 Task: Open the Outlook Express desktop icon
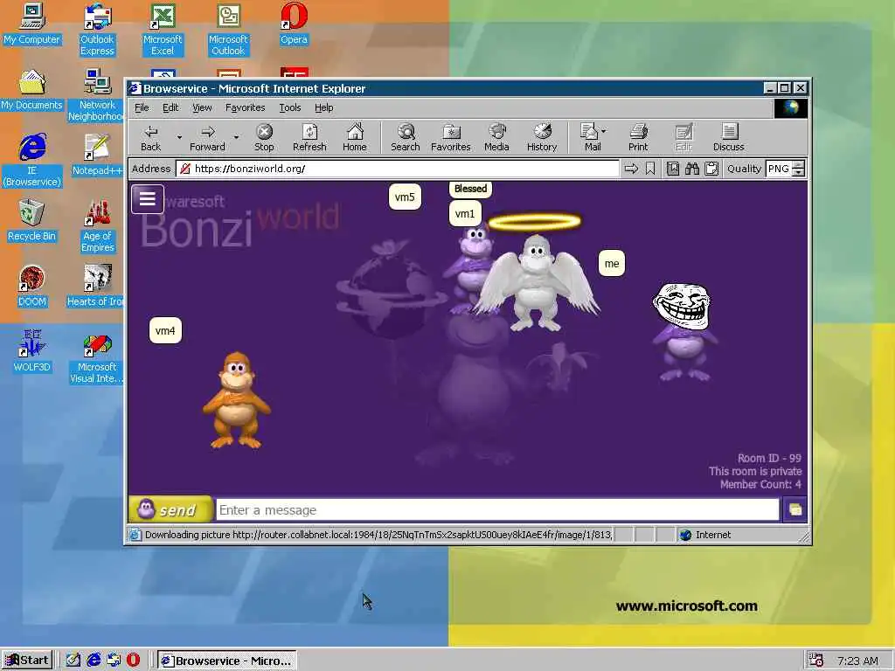97,29
